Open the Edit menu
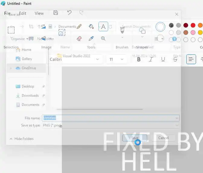Image resolution: width=203 pixels, height=173 pixels. [23, 13]
